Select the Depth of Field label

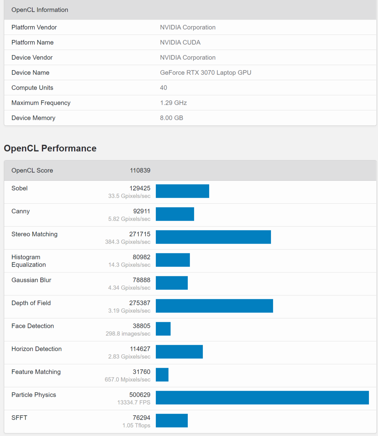coord(31,303)
